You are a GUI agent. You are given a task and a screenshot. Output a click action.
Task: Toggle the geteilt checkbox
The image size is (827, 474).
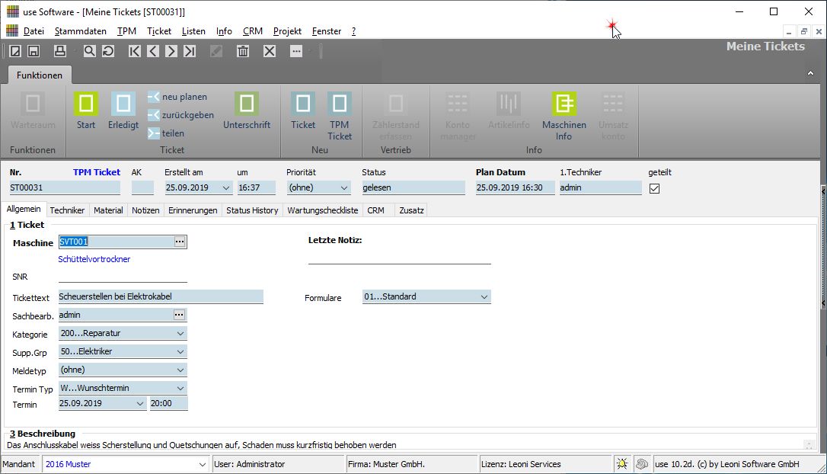[655, 188]
